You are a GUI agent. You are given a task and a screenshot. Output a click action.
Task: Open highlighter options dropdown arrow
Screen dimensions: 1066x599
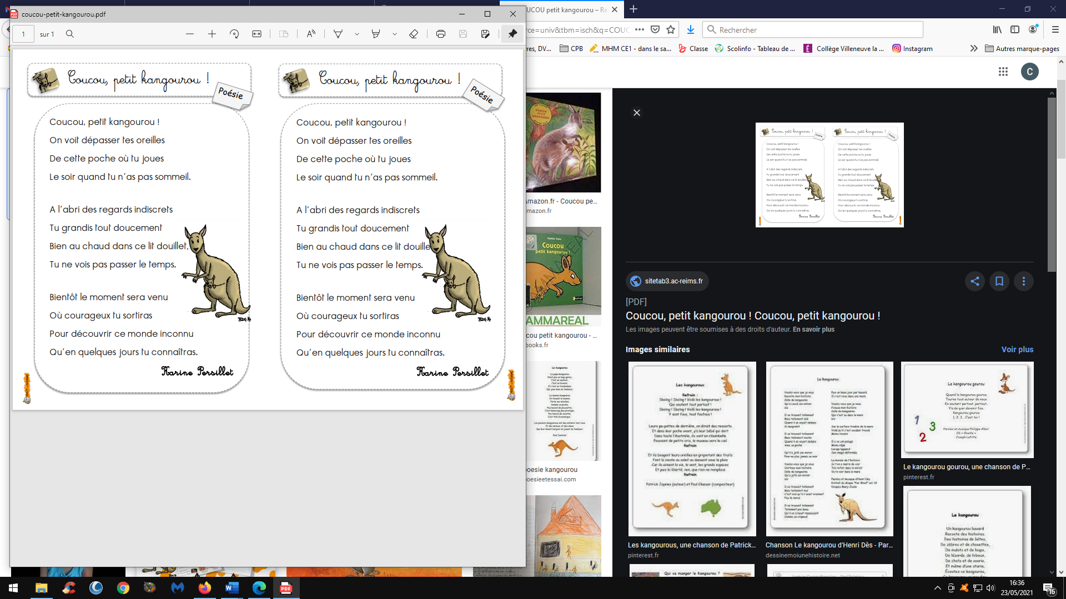point(395,34)
